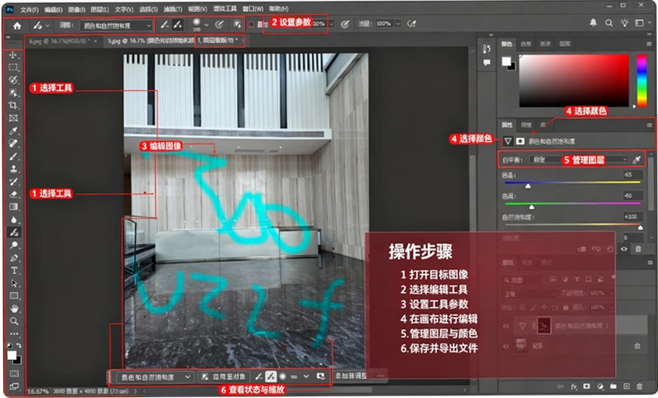Image resolution: width=658 pixels, height=398 pixels.
Task: Click the Home icon in options bar
Action: 17,26
